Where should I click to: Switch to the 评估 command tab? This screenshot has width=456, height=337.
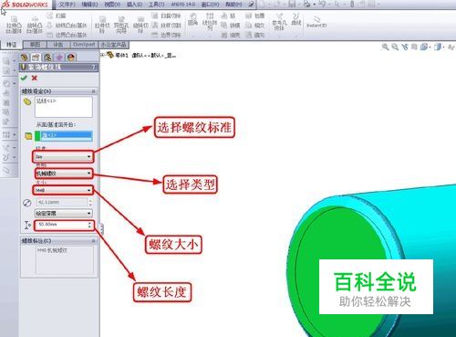click(58, 45)
